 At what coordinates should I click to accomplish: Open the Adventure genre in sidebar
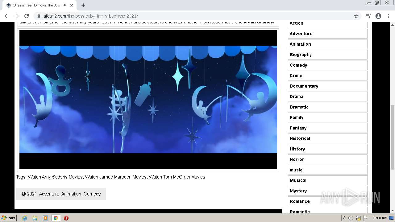(x=327, y=34)
